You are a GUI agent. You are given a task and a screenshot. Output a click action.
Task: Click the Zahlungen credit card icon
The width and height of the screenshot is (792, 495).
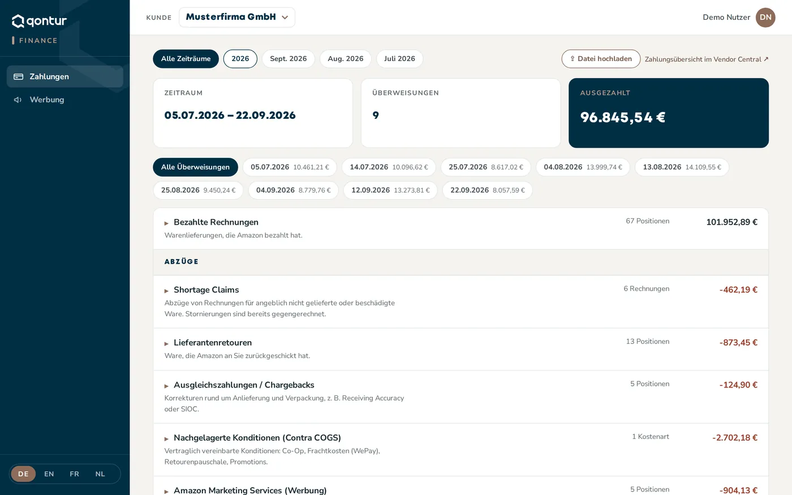[18, 76]
